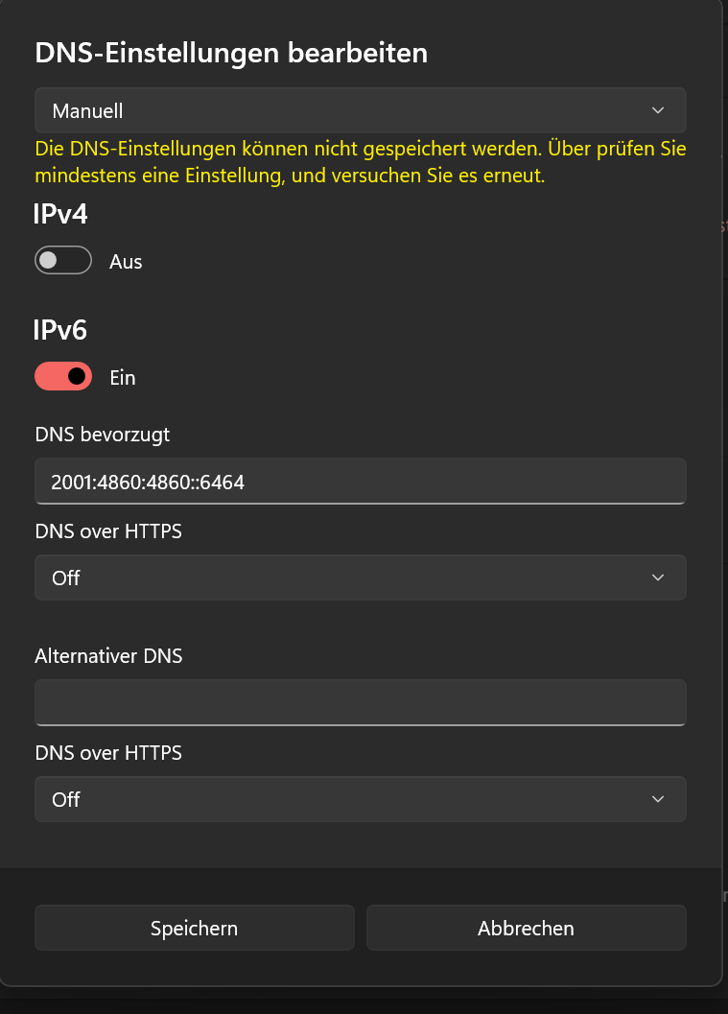Click the "Alternativer DNS" field label

[108, 656]
